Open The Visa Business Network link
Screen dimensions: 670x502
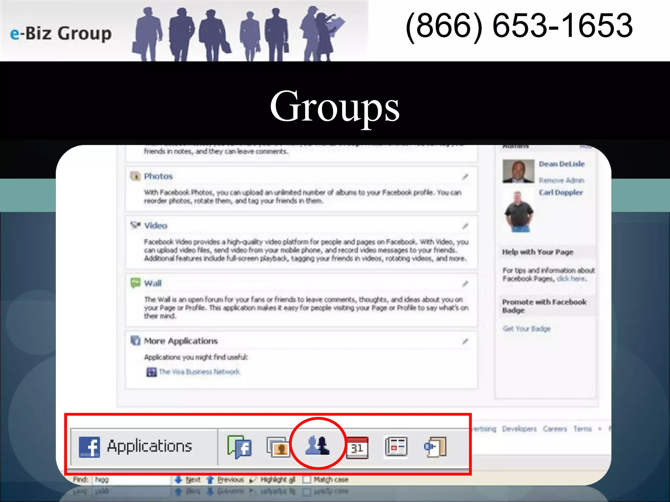(199, 372)
